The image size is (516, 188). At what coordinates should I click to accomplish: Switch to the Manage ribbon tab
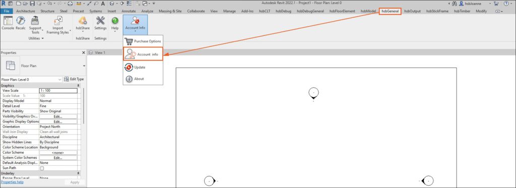[229, 11]
